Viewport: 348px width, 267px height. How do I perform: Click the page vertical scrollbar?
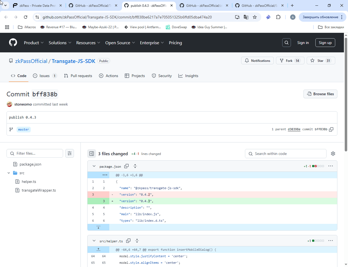click(346, 94)
